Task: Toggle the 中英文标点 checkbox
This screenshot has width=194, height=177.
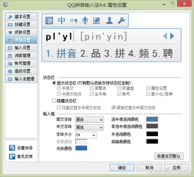Action: [59, 94]
